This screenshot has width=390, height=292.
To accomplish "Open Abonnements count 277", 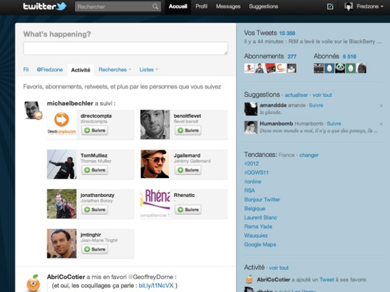I will 292,57.
